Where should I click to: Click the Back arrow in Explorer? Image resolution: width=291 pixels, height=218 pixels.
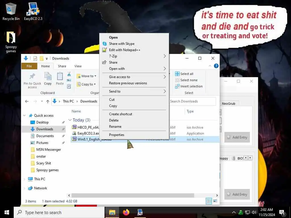(x=27, y=101)
